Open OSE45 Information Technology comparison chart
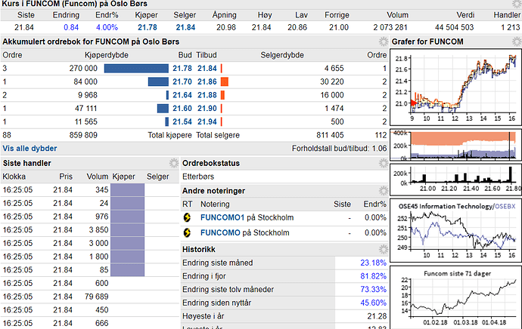This screenshot has height=329, width=522. [455, 230]
